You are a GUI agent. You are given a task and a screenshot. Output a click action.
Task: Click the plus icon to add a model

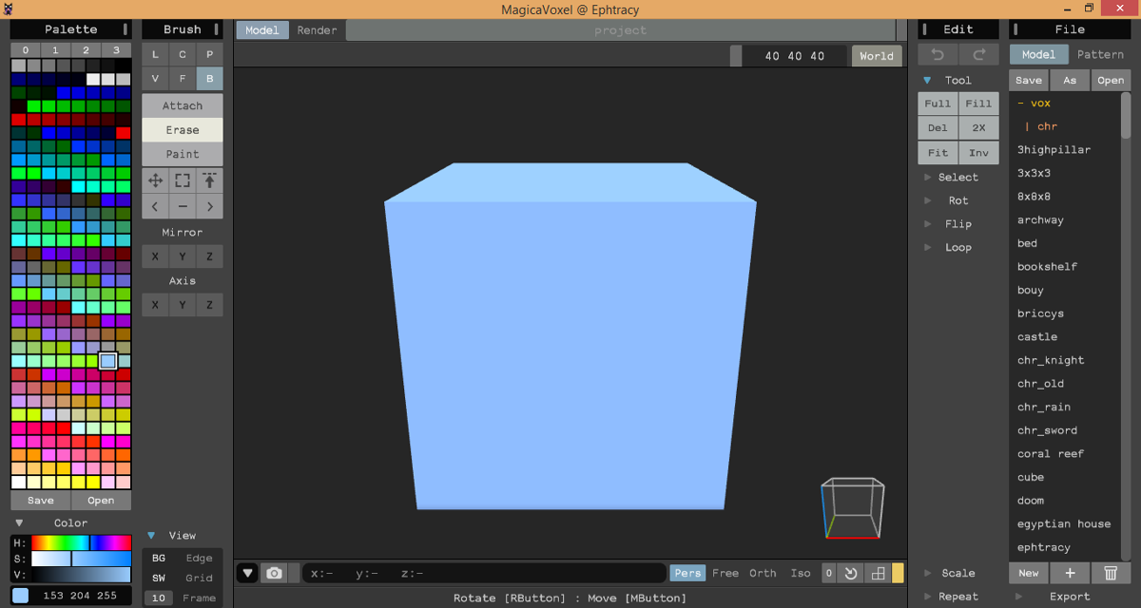click(1069, 573)
